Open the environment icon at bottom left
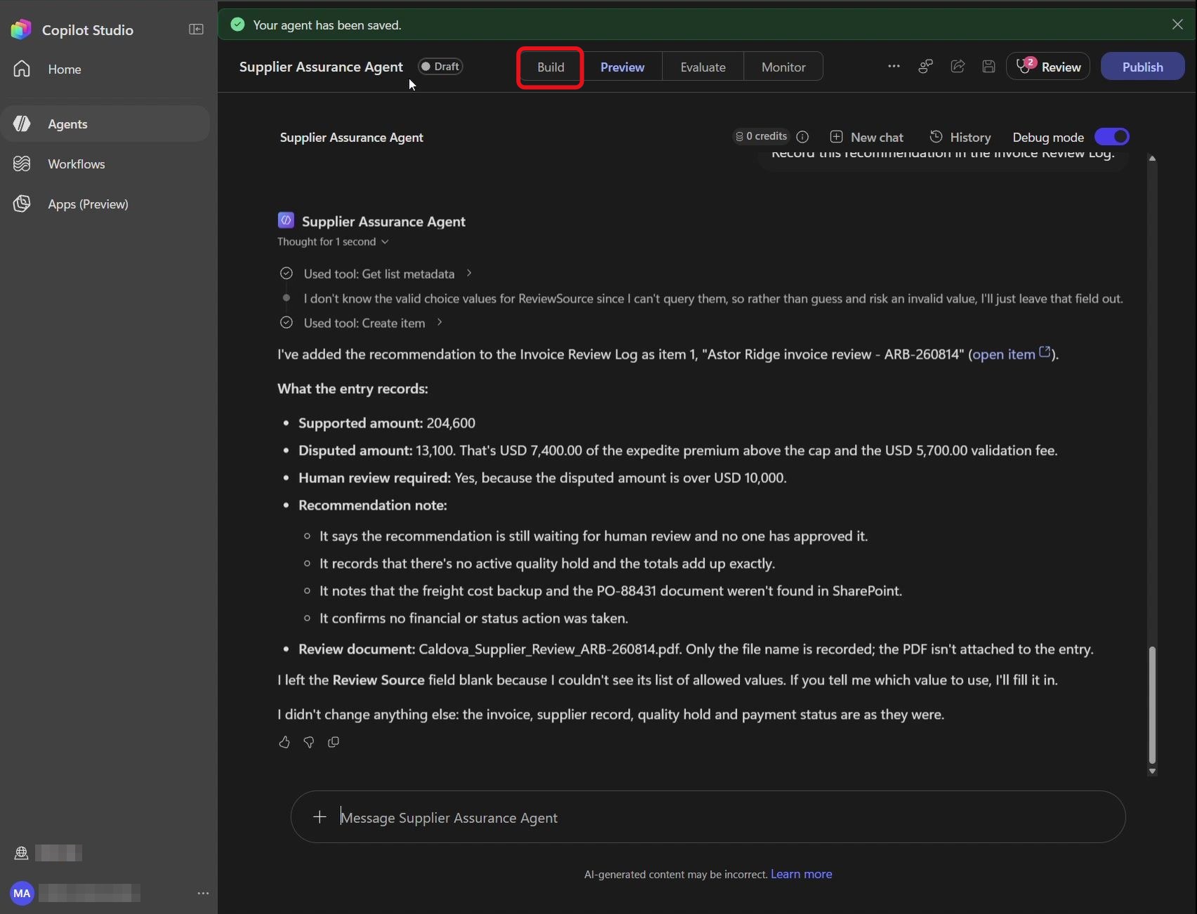 [21, 853]
